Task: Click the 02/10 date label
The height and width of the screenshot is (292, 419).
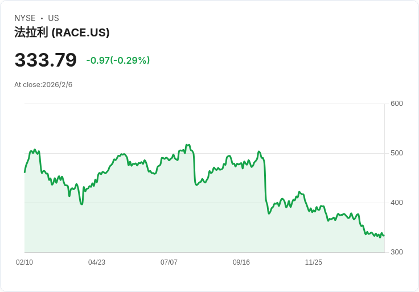Action: coord(24,262)
